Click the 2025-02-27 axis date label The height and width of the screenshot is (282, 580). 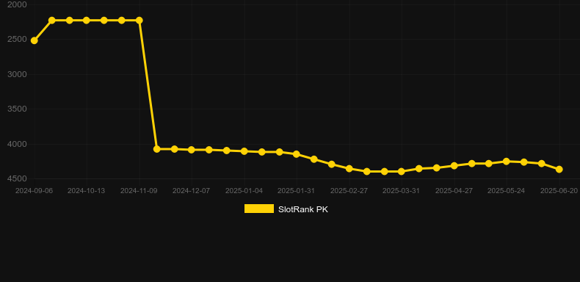tap(349, 191)
